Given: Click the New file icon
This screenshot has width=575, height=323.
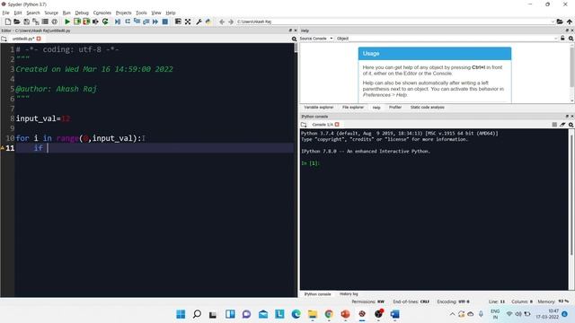Looking at the screenshot, I should coord(8,22).
